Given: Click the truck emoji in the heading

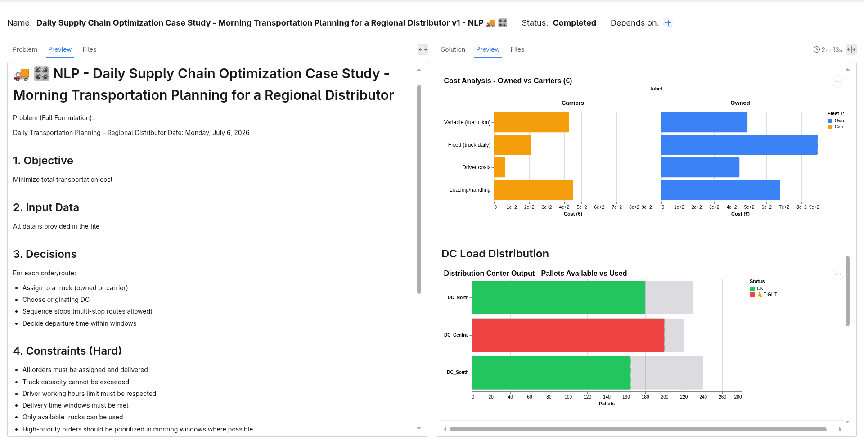Looking at the screenshot, I should coord(22,74).
